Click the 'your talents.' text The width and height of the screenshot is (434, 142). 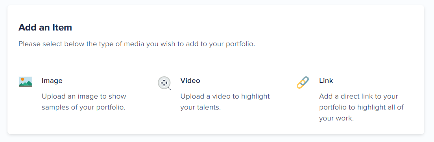pos(201,107)
